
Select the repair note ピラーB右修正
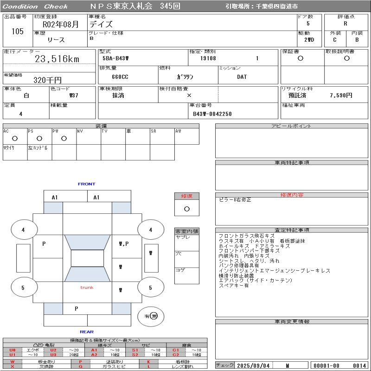pyautogui.click(x=235, y=200)
